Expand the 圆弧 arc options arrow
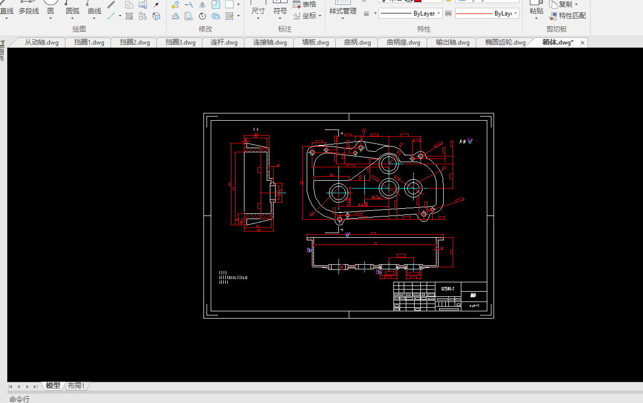 pos(73,18)
